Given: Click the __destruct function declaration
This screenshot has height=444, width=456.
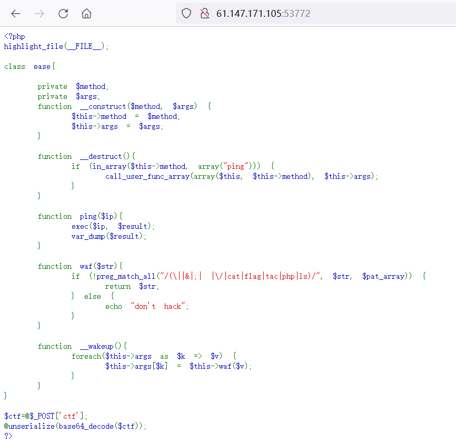Looking at the screenshot, I should [x=86, y=156].
